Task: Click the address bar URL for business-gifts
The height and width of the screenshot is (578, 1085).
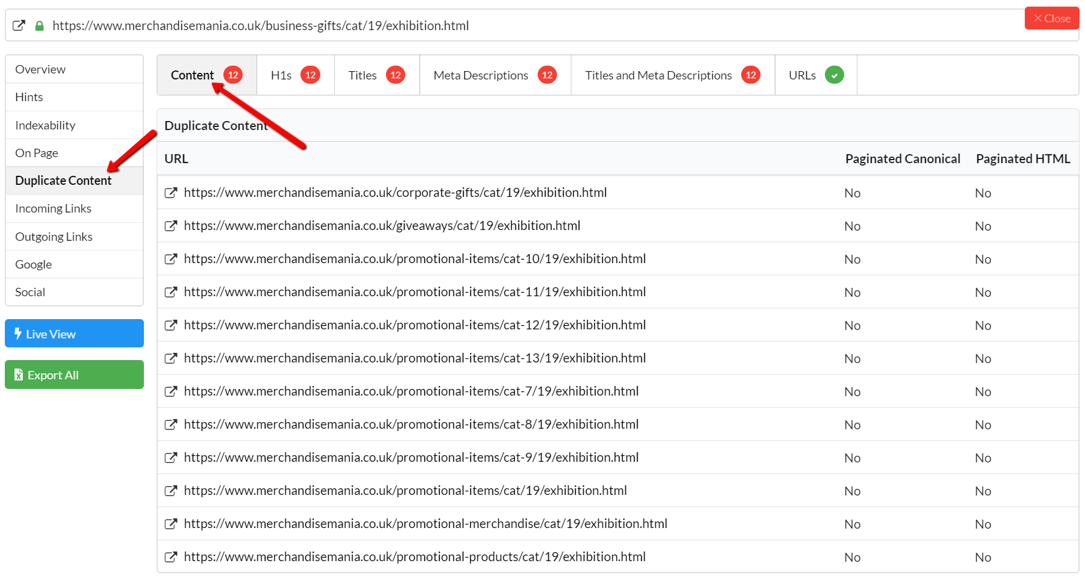Action: coord(261,25)
